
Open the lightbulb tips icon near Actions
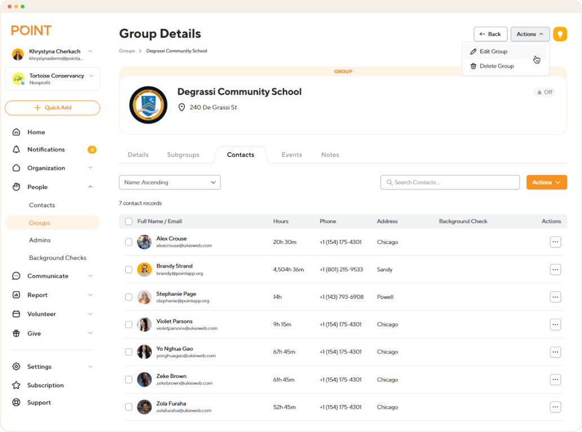tap(559, 34)
